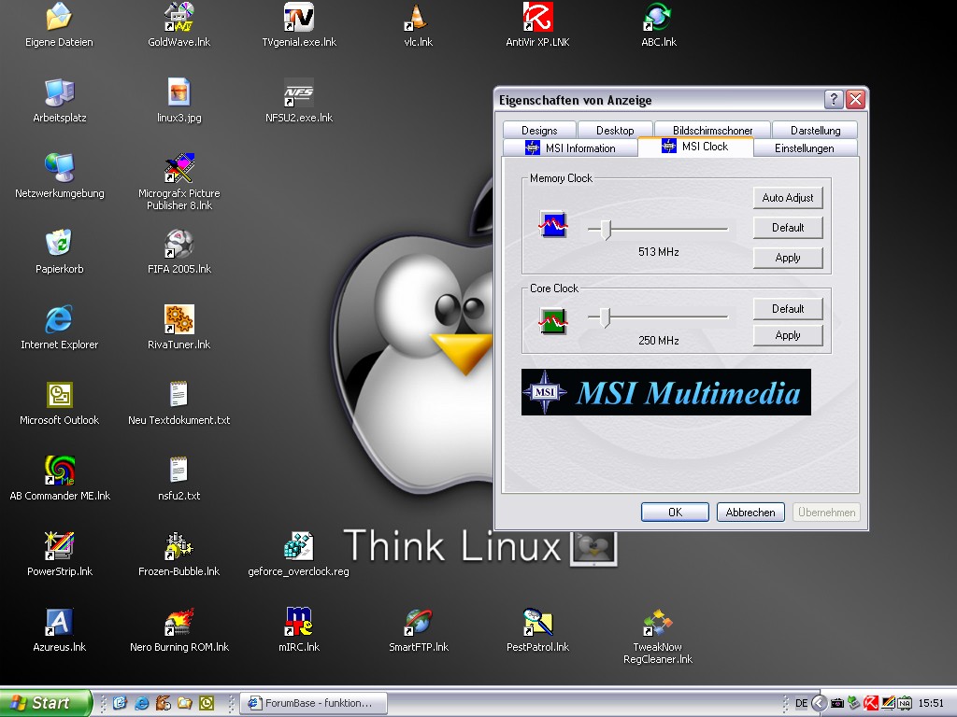This screenshot has height=717, width=957.
Task: Switch to ForumBase taskbar window
Action: point(314,703)
